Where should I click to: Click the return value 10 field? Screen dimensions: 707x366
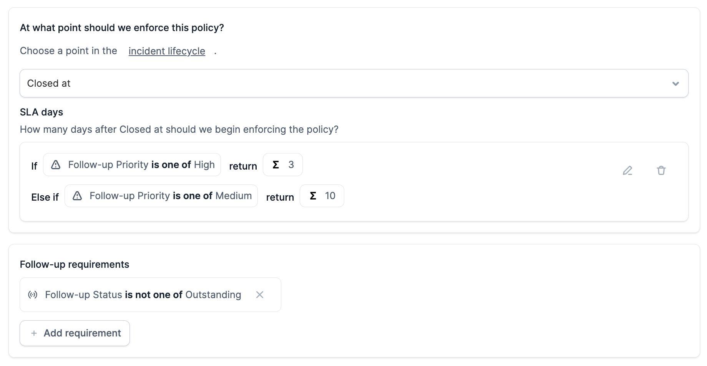[x=330, y=196]
